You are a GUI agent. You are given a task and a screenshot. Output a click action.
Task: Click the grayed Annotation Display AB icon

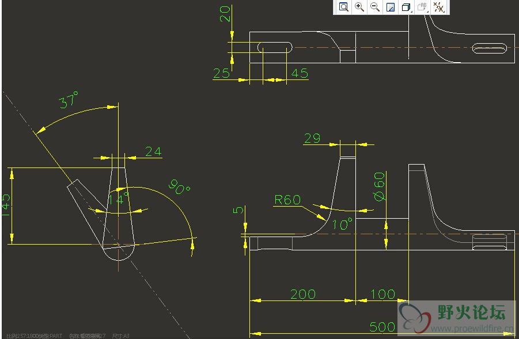coord(422,7)
